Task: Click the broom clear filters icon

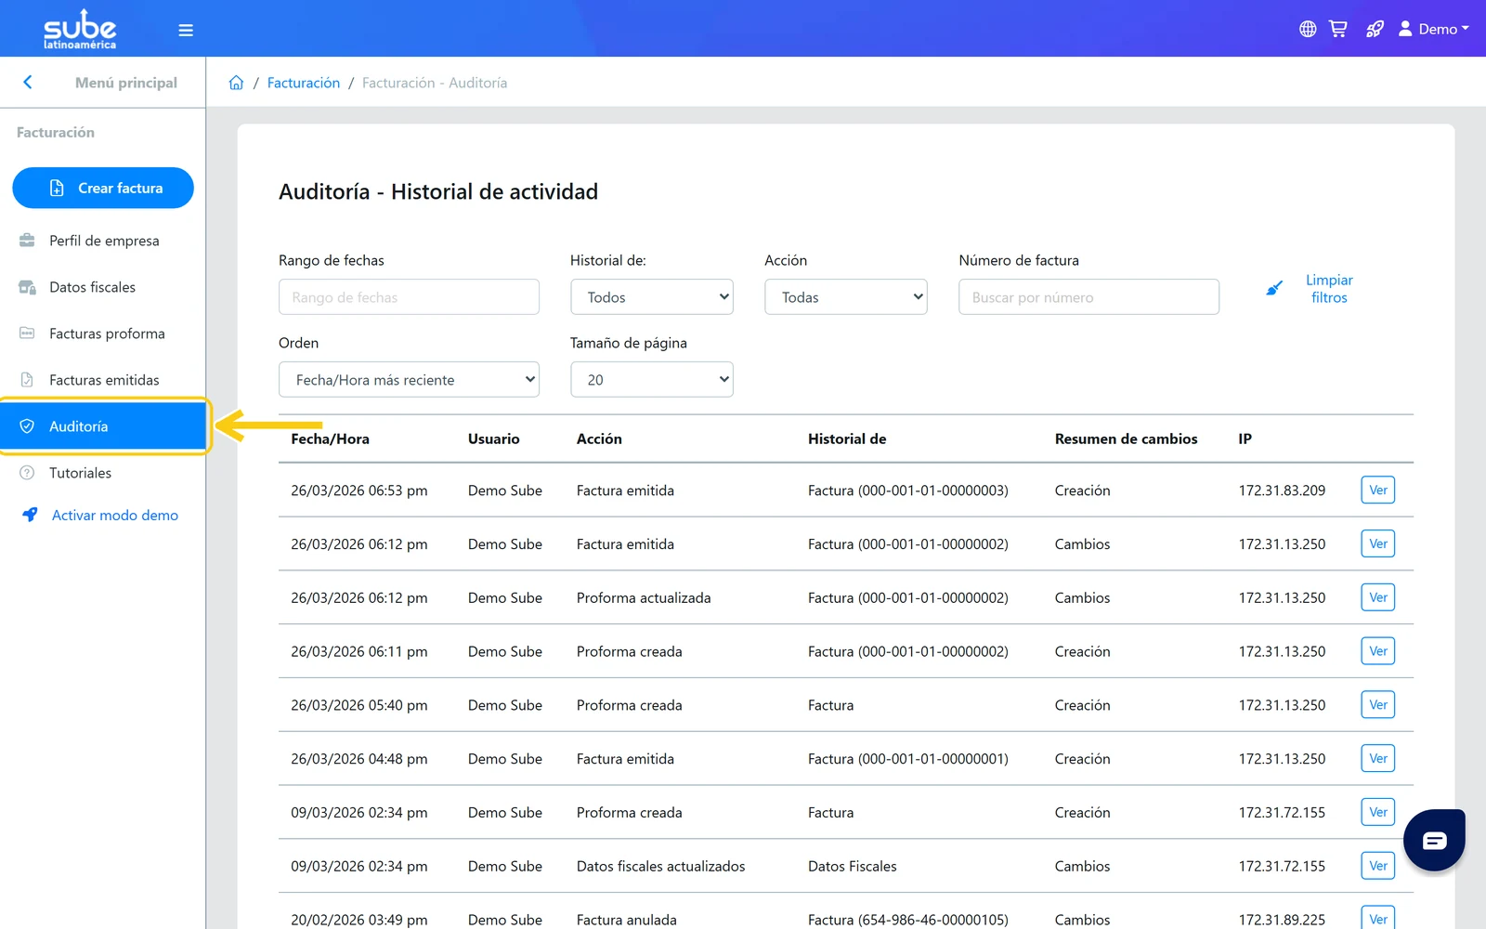Action: (x=1274, y=288)
